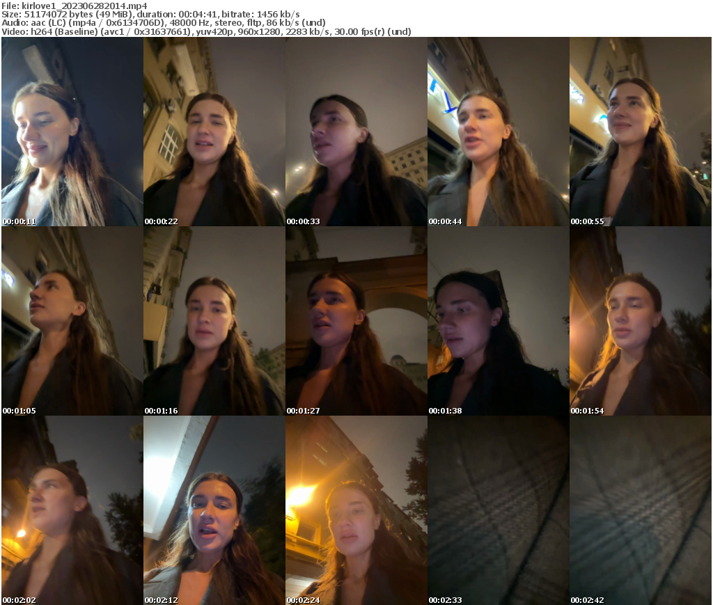Click the darker 00:01:38 frame
The image size is (713, 605).
point(498,321)
